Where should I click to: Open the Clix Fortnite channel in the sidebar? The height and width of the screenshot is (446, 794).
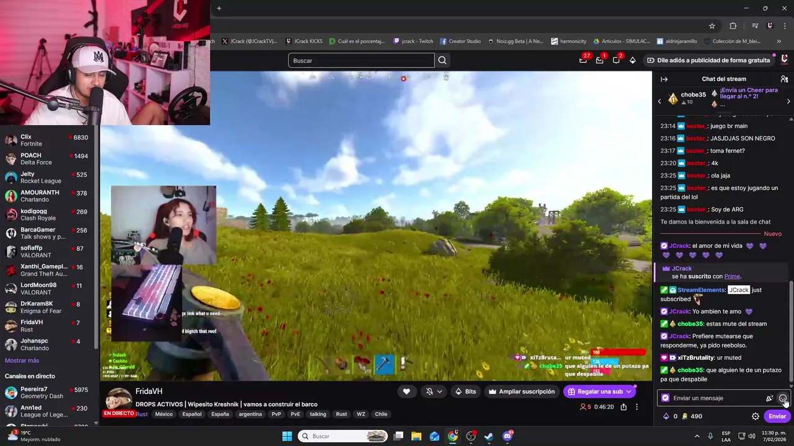coord(47,140)
